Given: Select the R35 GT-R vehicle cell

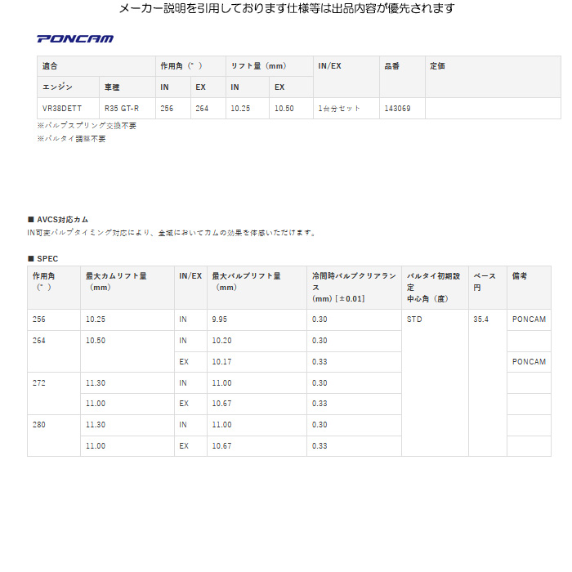Looking at the screenshot, I should point(127,109).
